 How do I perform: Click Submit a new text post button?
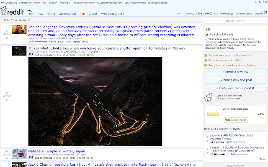(235, 80)
